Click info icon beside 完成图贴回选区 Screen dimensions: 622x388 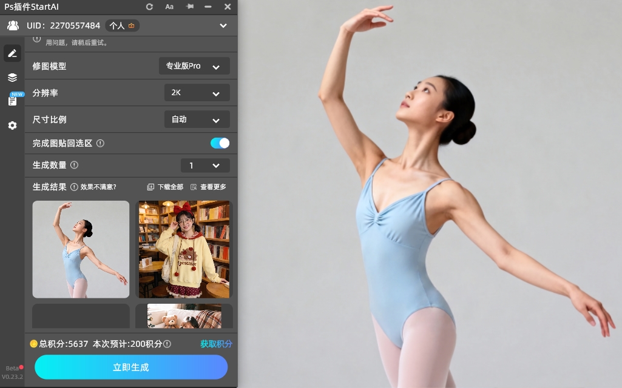point(100,144)
